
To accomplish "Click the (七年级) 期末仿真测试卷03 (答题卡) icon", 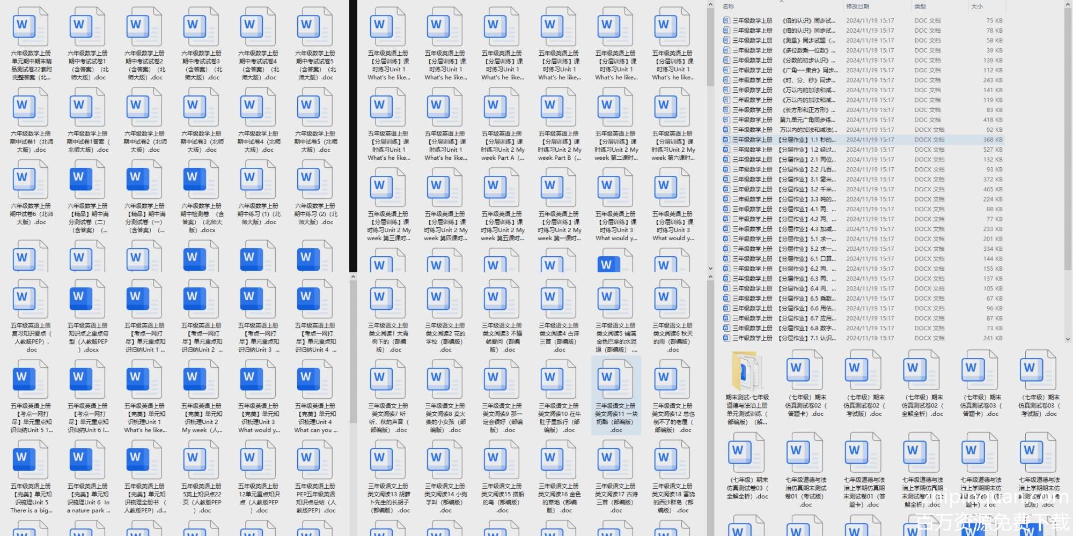I will tap(980, 371).
